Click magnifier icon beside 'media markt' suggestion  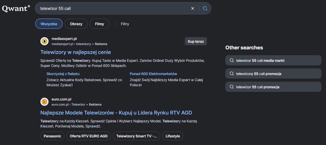(232, 61)
